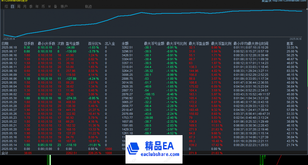Click the M tab
Image resolution: width=308 pixels, height=165 pixels.
[49, 6]
